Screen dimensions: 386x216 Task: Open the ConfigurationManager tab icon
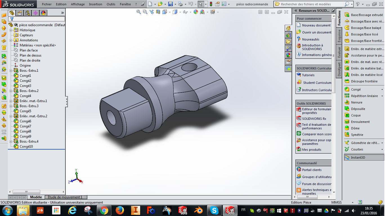pyautogui.click(x=27, y=13)
